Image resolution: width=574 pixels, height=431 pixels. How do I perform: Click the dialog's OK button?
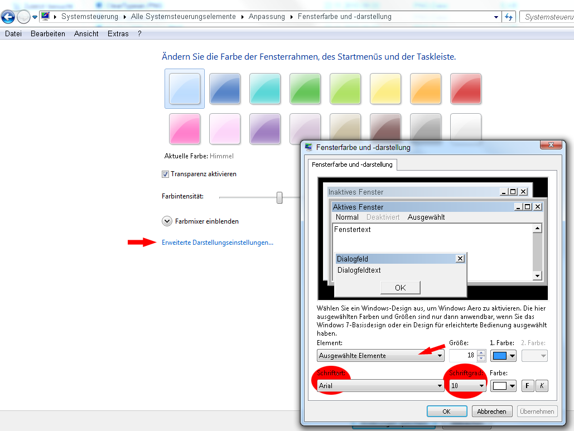(x=447, y=411)
